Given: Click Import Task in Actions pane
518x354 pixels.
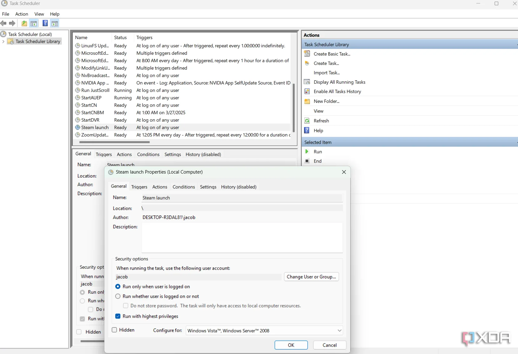Looking at the screenshot, I should coord(327,73).
